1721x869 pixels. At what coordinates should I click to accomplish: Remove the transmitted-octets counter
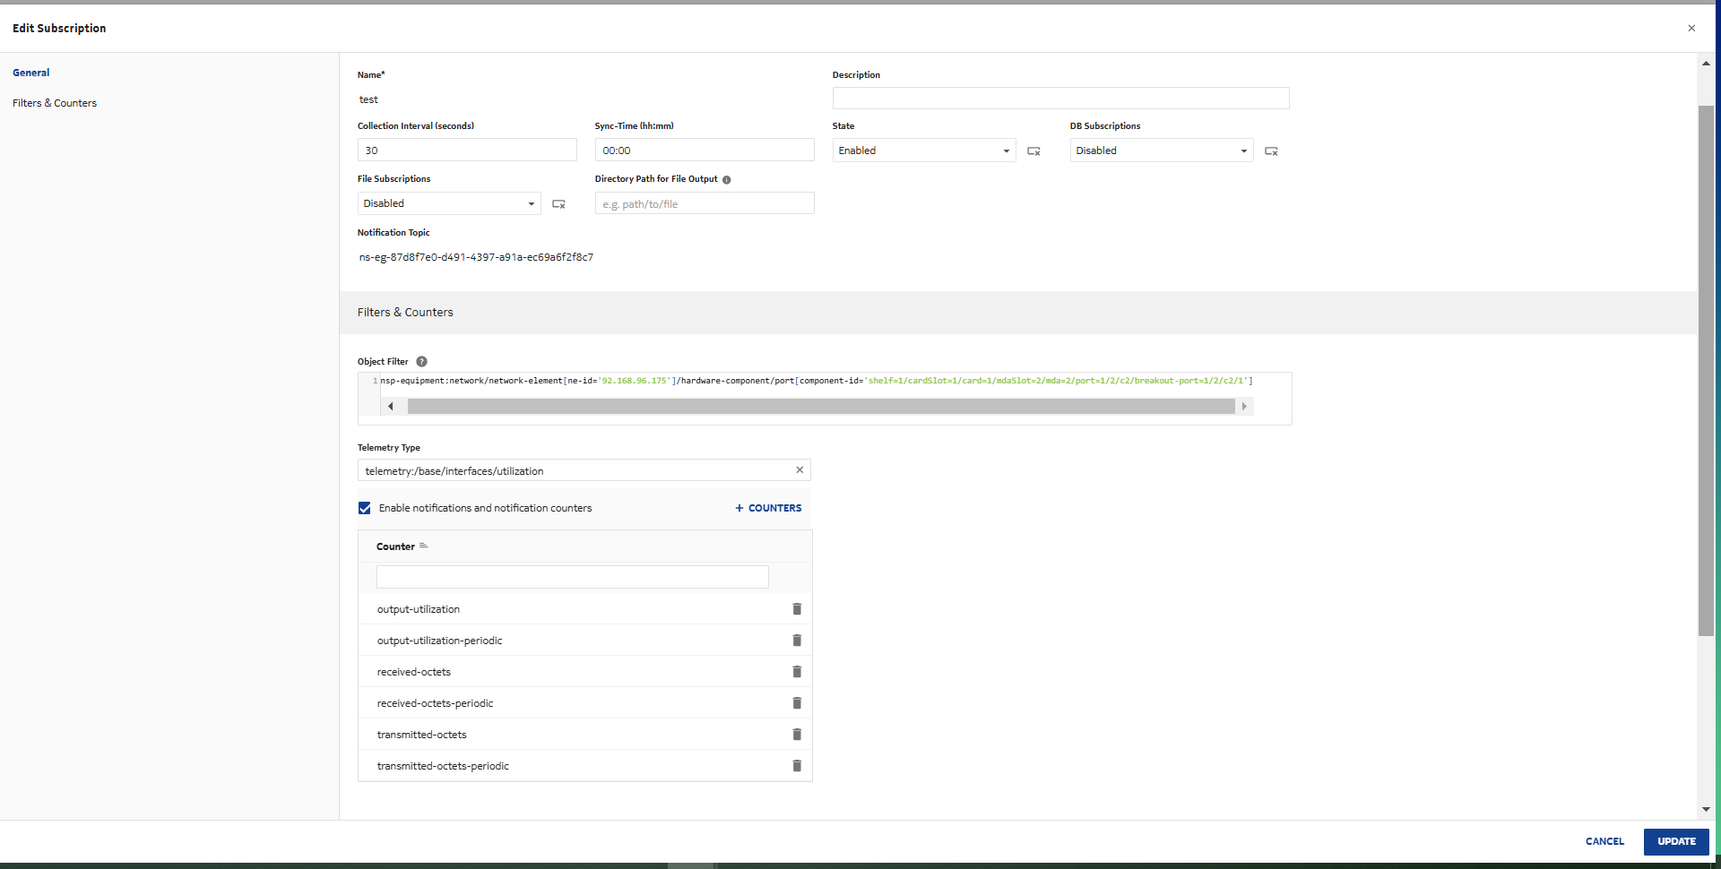tap(796, 735)
